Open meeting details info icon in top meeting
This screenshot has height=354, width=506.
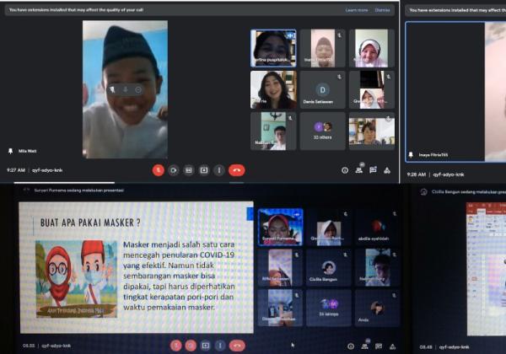(x=345, y=170)
